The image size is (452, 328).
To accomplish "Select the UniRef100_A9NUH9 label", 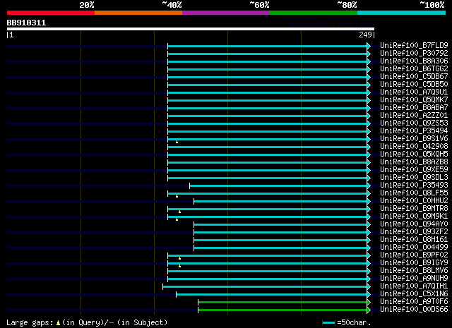I will (x=414, y=279).
